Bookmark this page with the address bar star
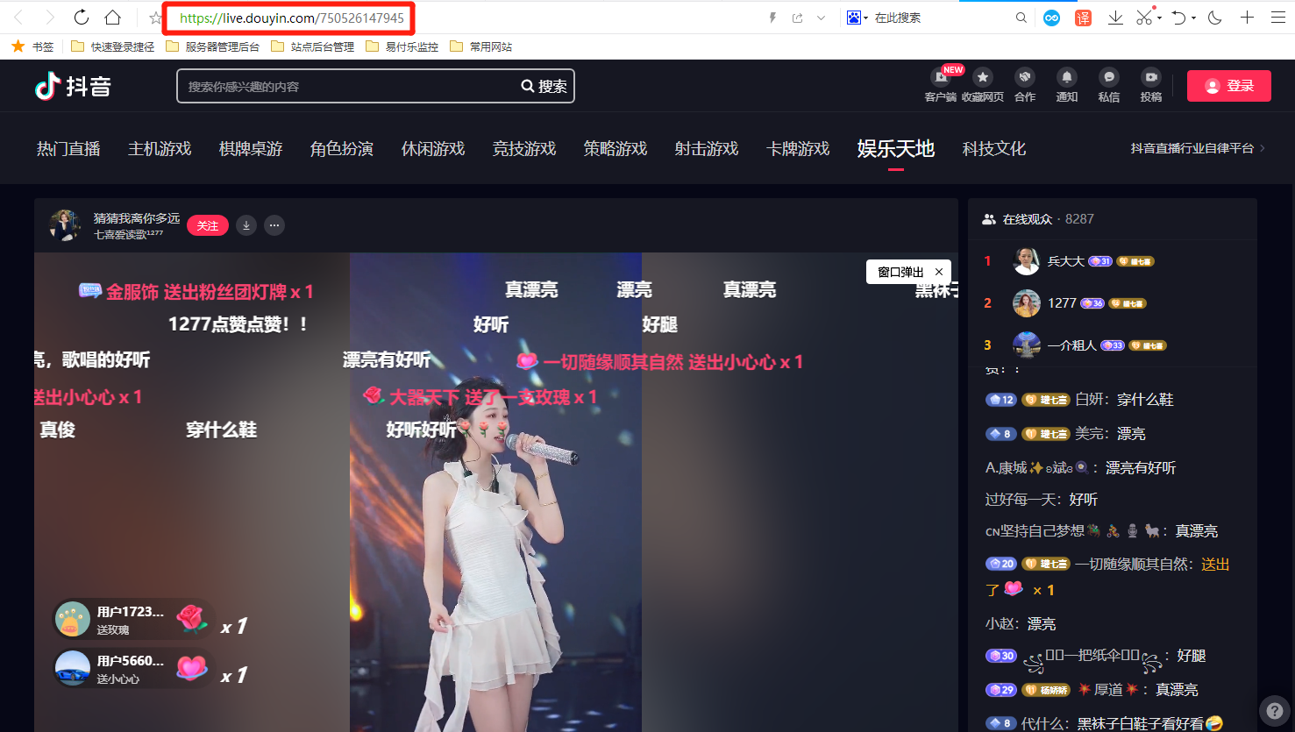The height and width of the screenshot is (732, 1295). 156,18
